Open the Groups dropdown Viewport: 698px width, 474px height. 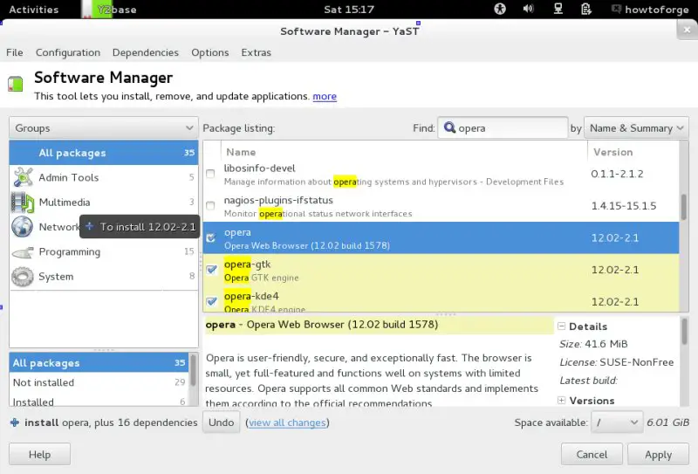104,127
